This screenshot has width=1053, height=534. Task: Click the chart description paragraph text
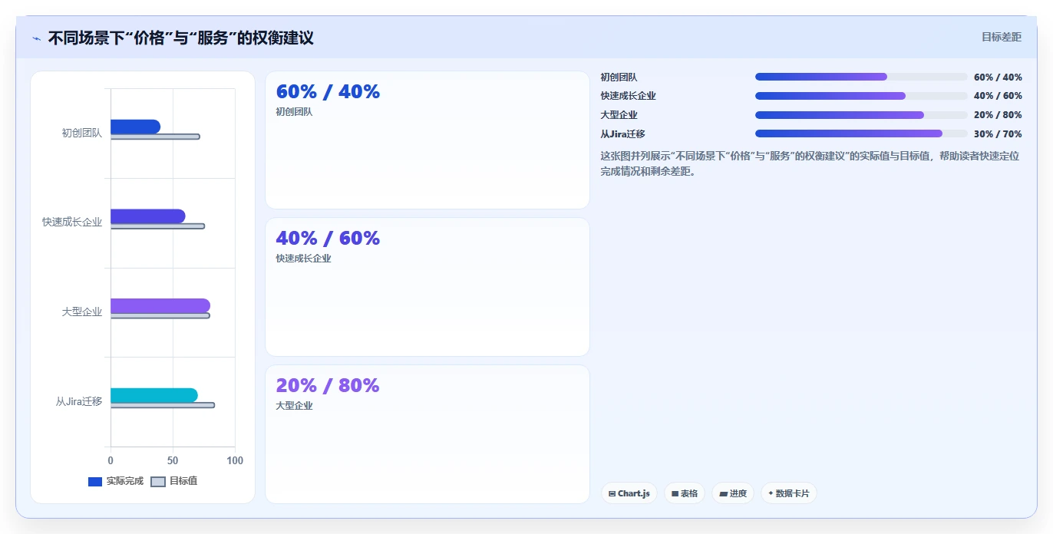coord(810,163)
